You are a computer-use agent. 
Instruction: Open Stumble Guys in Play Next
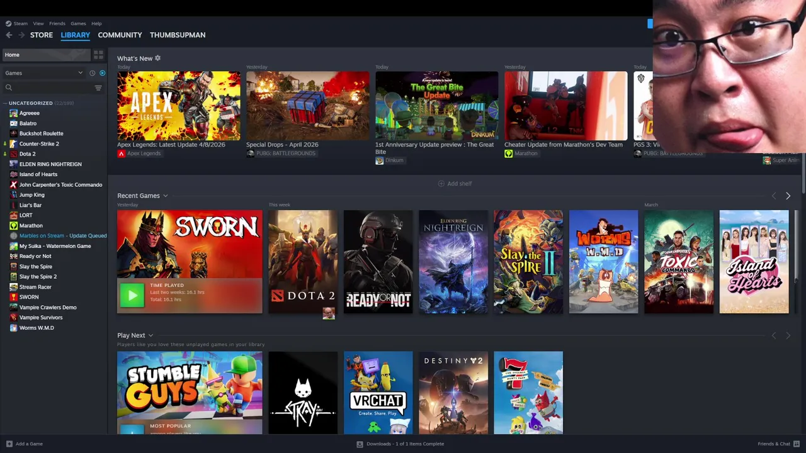[x=190, y=393]
